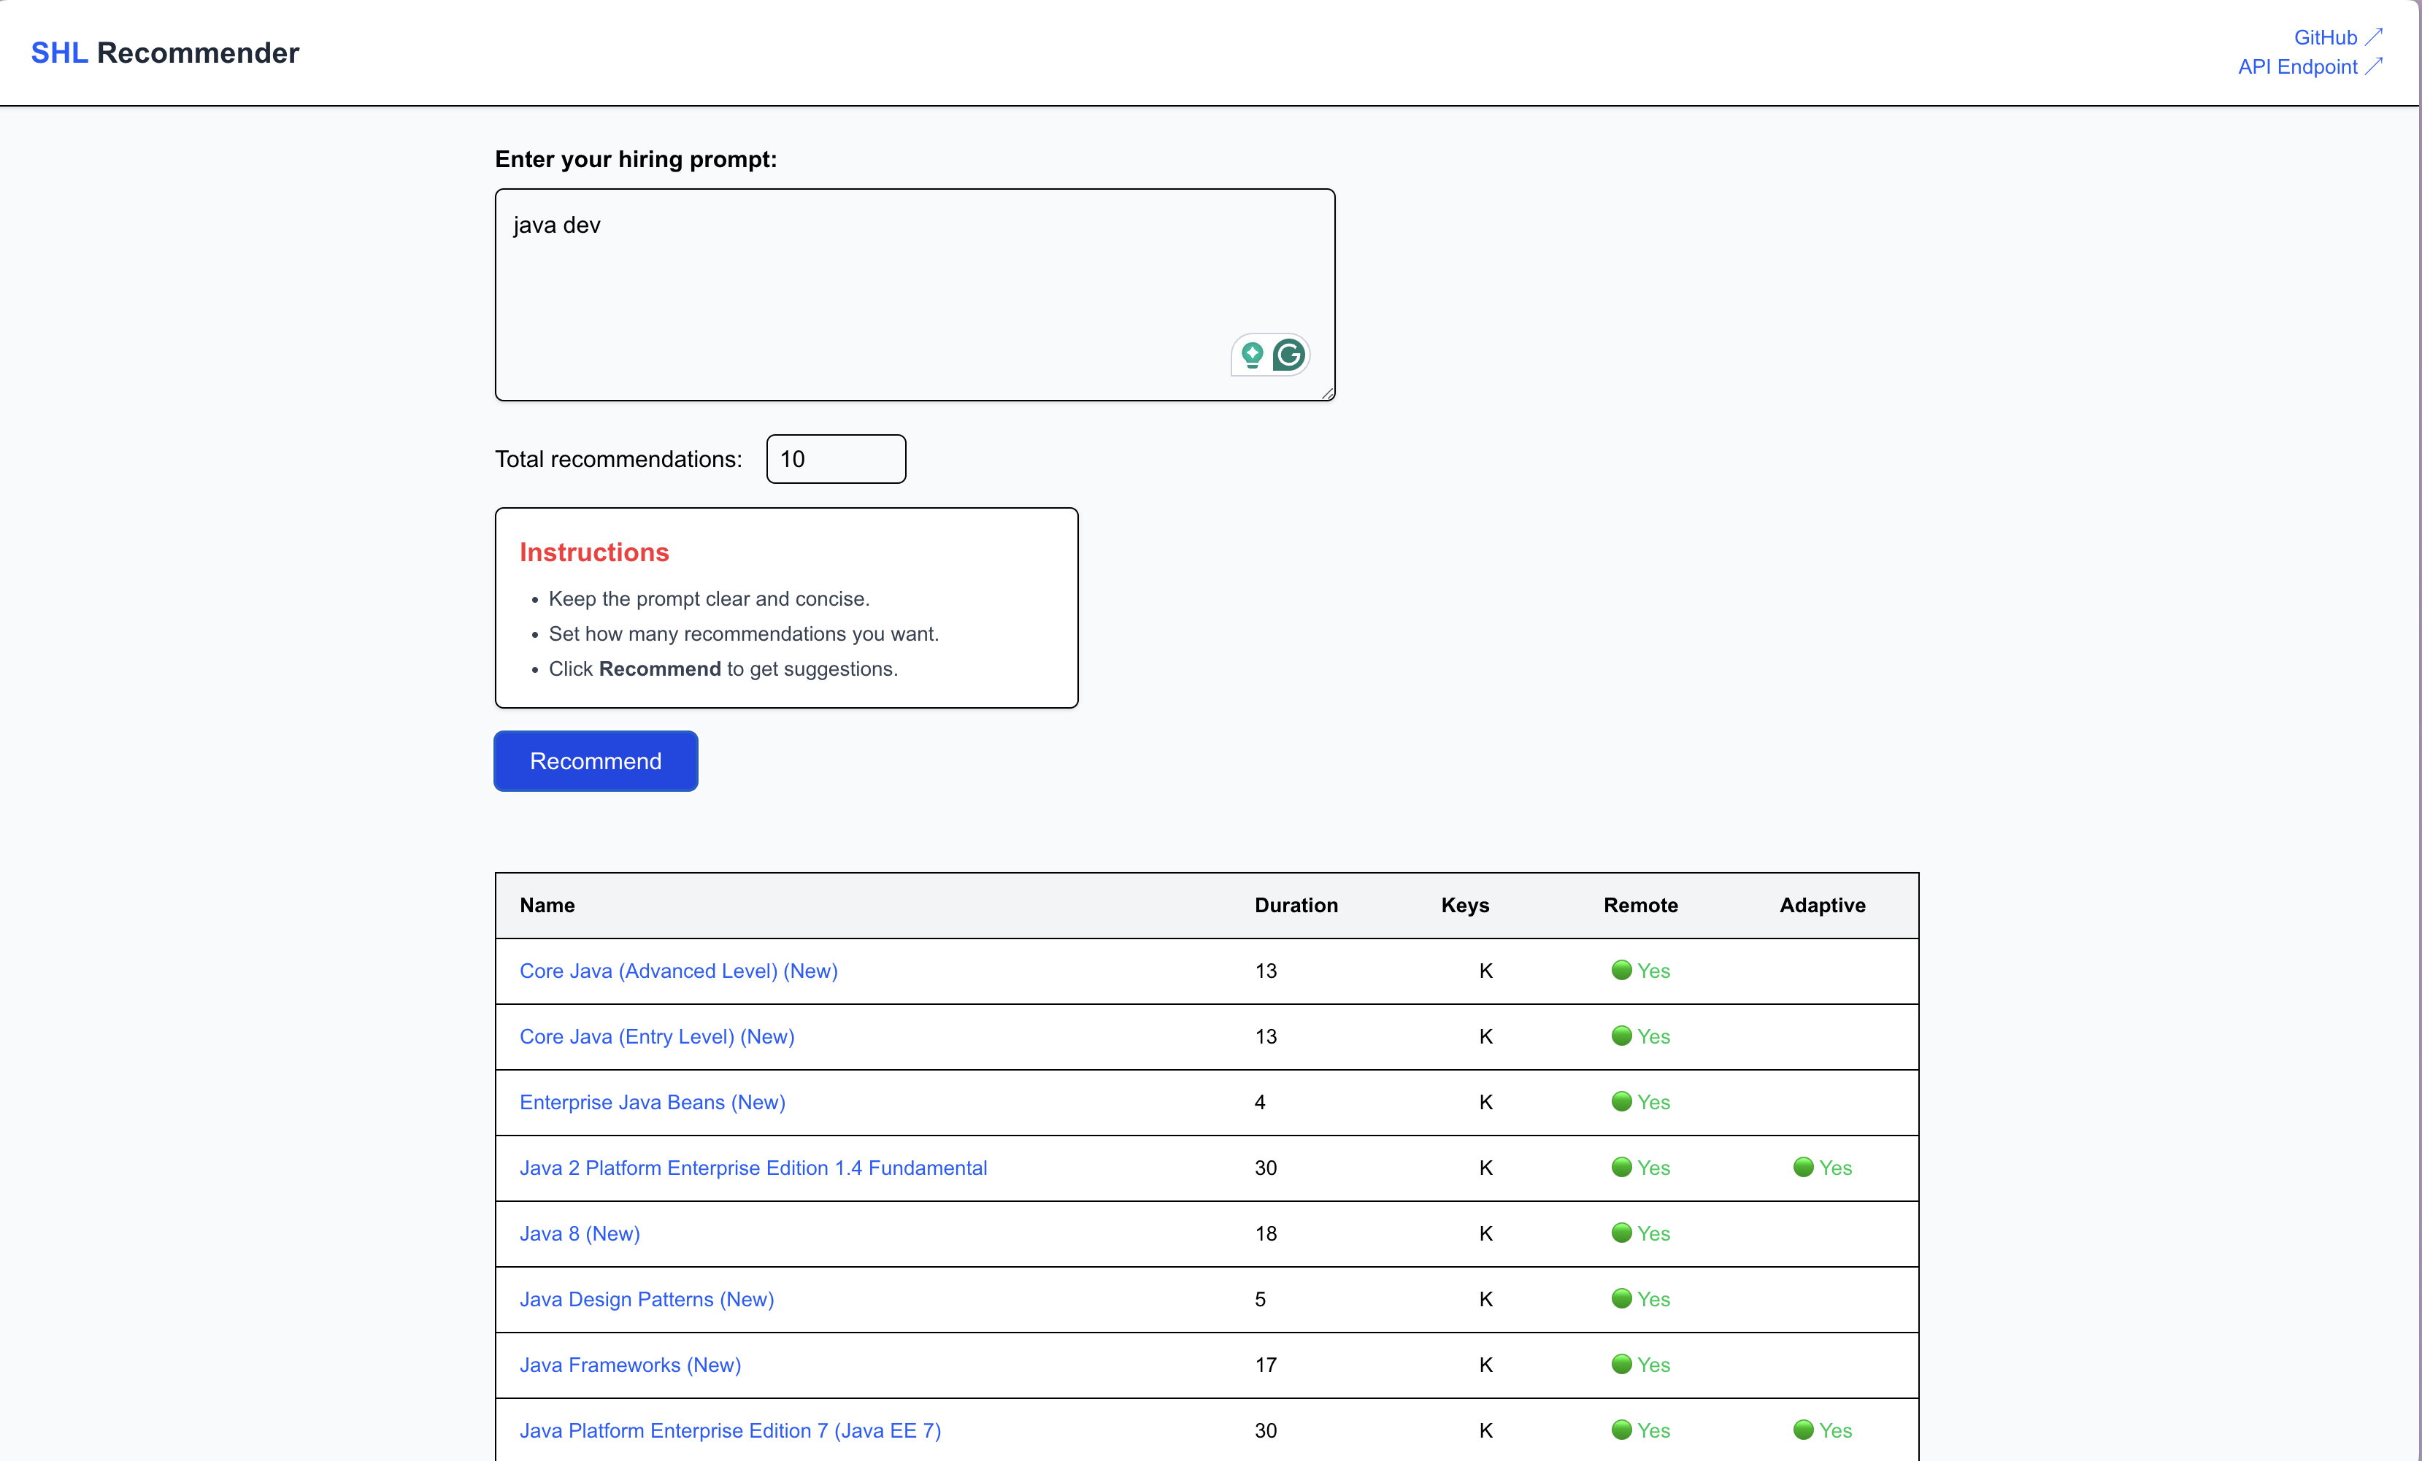Open the Java Design Patterns assessment
Viewport: 2422px width, 1461px height.
click(x=646, y=1299)
